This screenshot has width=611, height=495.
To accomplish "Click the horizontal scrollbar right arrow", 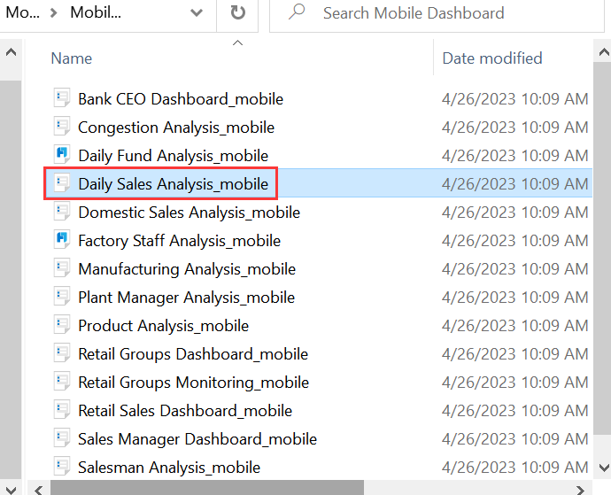I will click(x=581, y=489).
